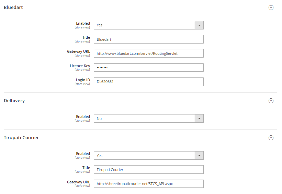Image resolution: width=282 pixels, height=194 pixels.
Task: Click the Bluedart section heading
Action: pyautogui.click(x=13, y=8)
